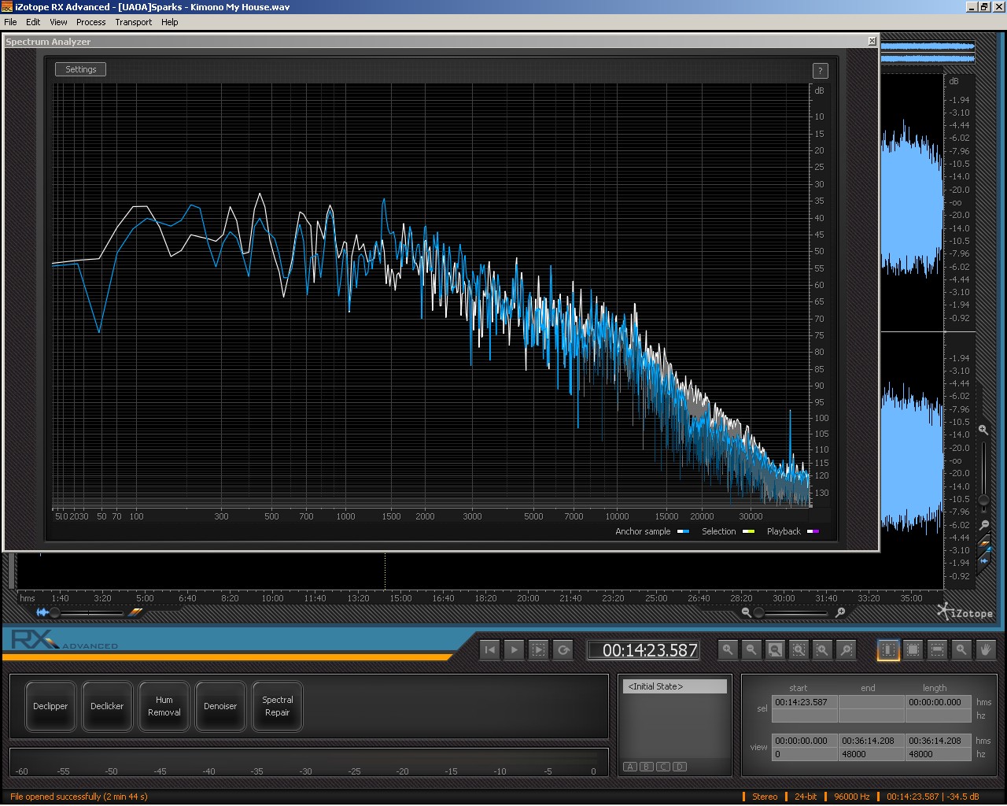Screen dimensions: 1007x806
Task: Select the <Initial State> history entry
Action: tap(675, 686)
